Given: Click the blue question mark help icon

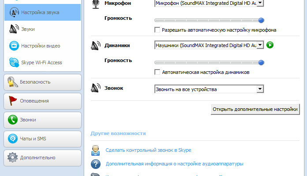Looking at the screenshot, I should point(96,164).
